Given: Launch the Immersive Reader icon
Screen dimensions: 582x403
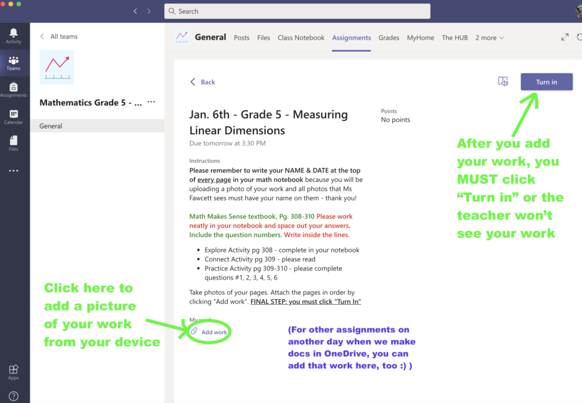Looking at the screenshot, I should (503, 82).
